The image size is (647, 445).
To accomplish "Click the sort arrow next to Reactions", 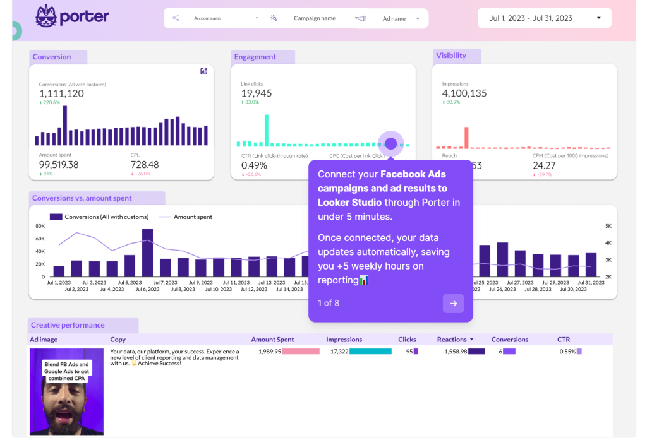I will point(471,340).
